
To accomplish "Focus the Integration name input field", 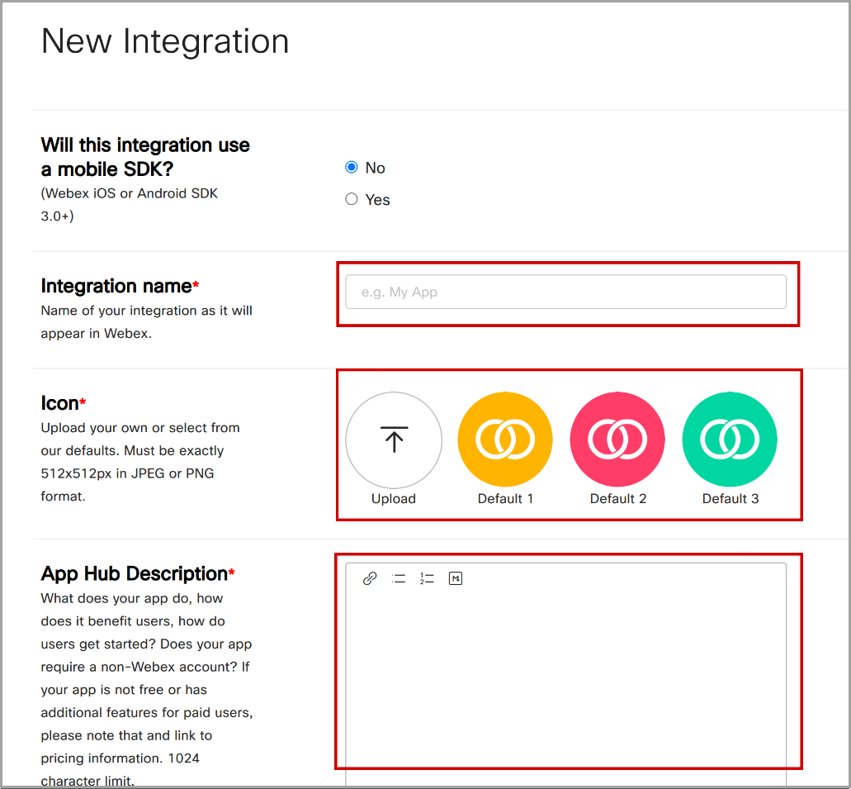I will [x=565, y=292].
